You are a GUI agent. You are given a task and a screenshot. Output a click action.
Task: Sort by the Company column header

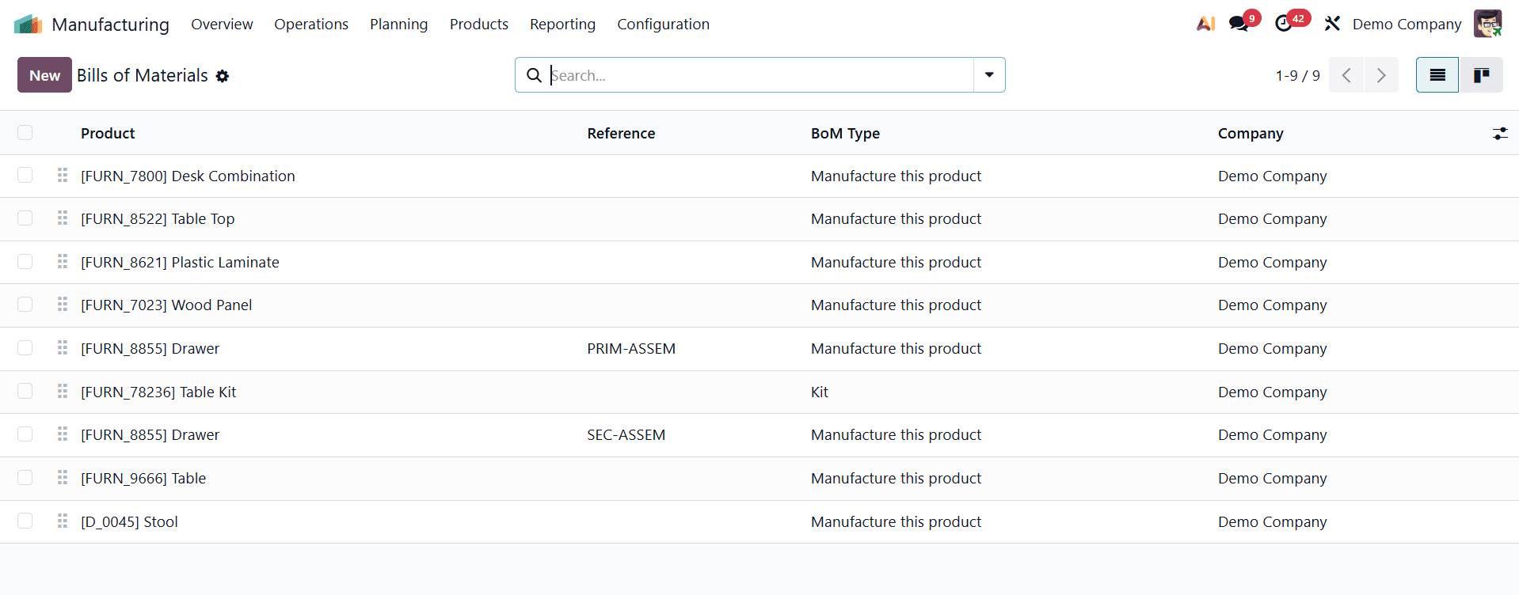[x=1251, y=133]
